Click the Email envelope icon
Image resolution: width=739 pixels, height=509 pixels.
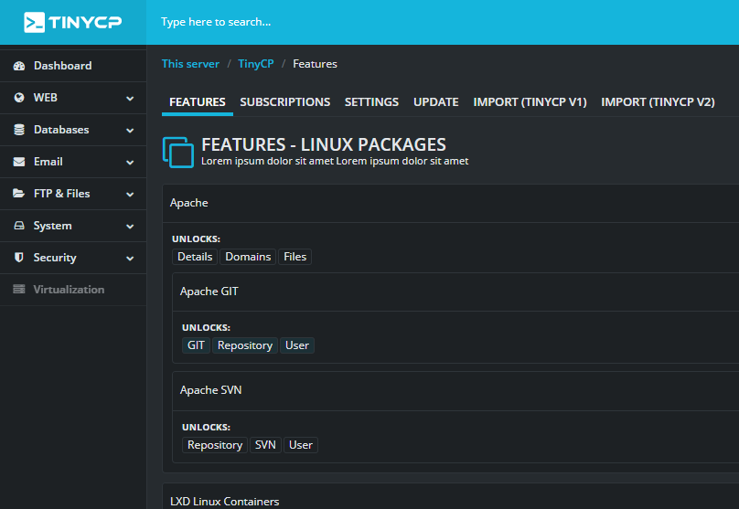(19, 162)
